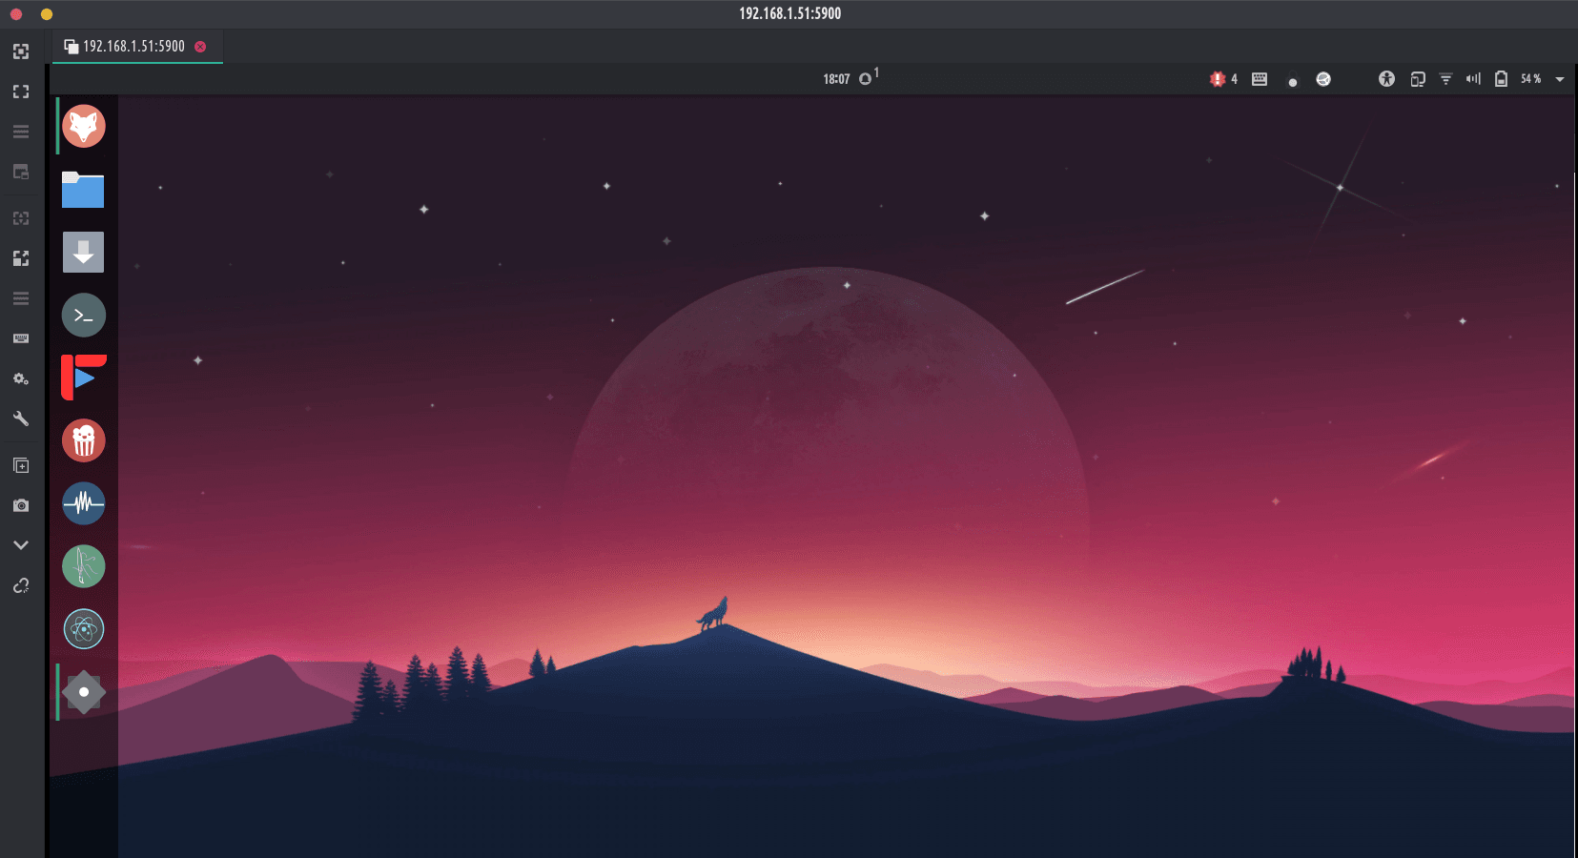Image resolution: width=1578 pixels, height=858 pixels.
Task: Click the connected-devices screen icon in the top panel
Action: [x=1418, y=79]
